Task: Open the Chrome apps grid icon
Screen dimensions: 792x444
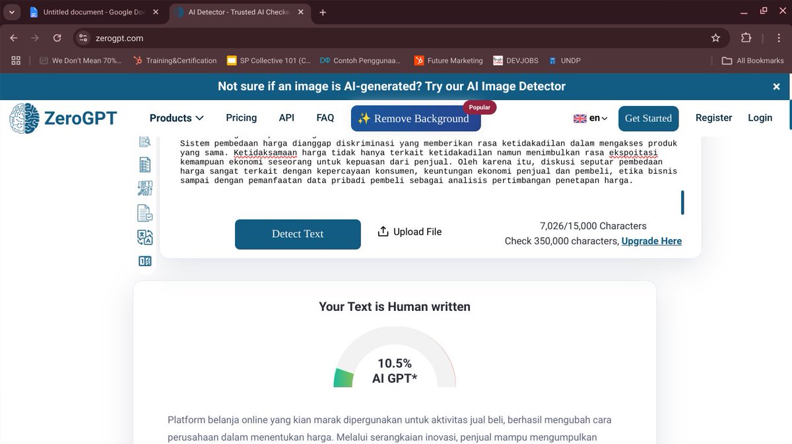Action: (16, 61)
